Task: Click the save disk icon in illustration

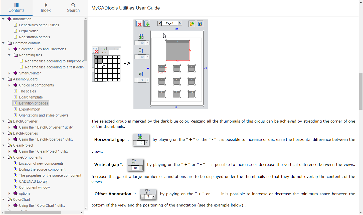Action: [200, 24]
